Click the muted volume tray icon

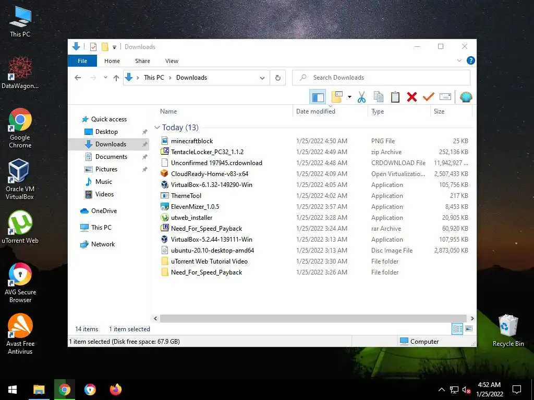[x=467, y=390]
